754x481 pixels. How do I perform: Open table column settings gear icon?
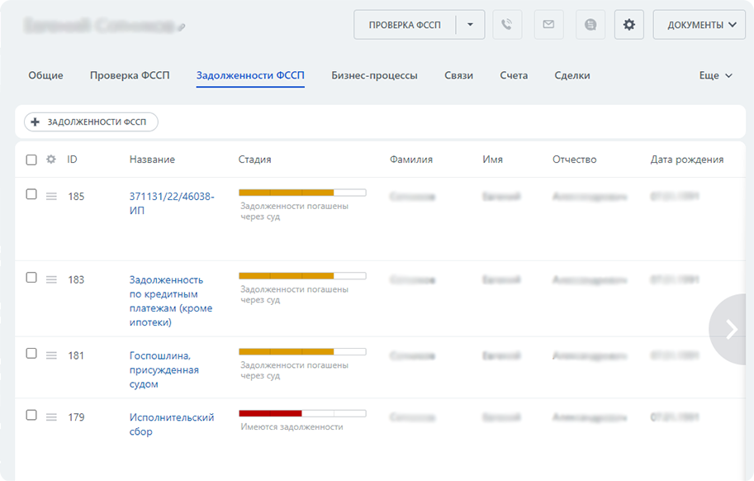pyautogui.click(x=51, y=160)
